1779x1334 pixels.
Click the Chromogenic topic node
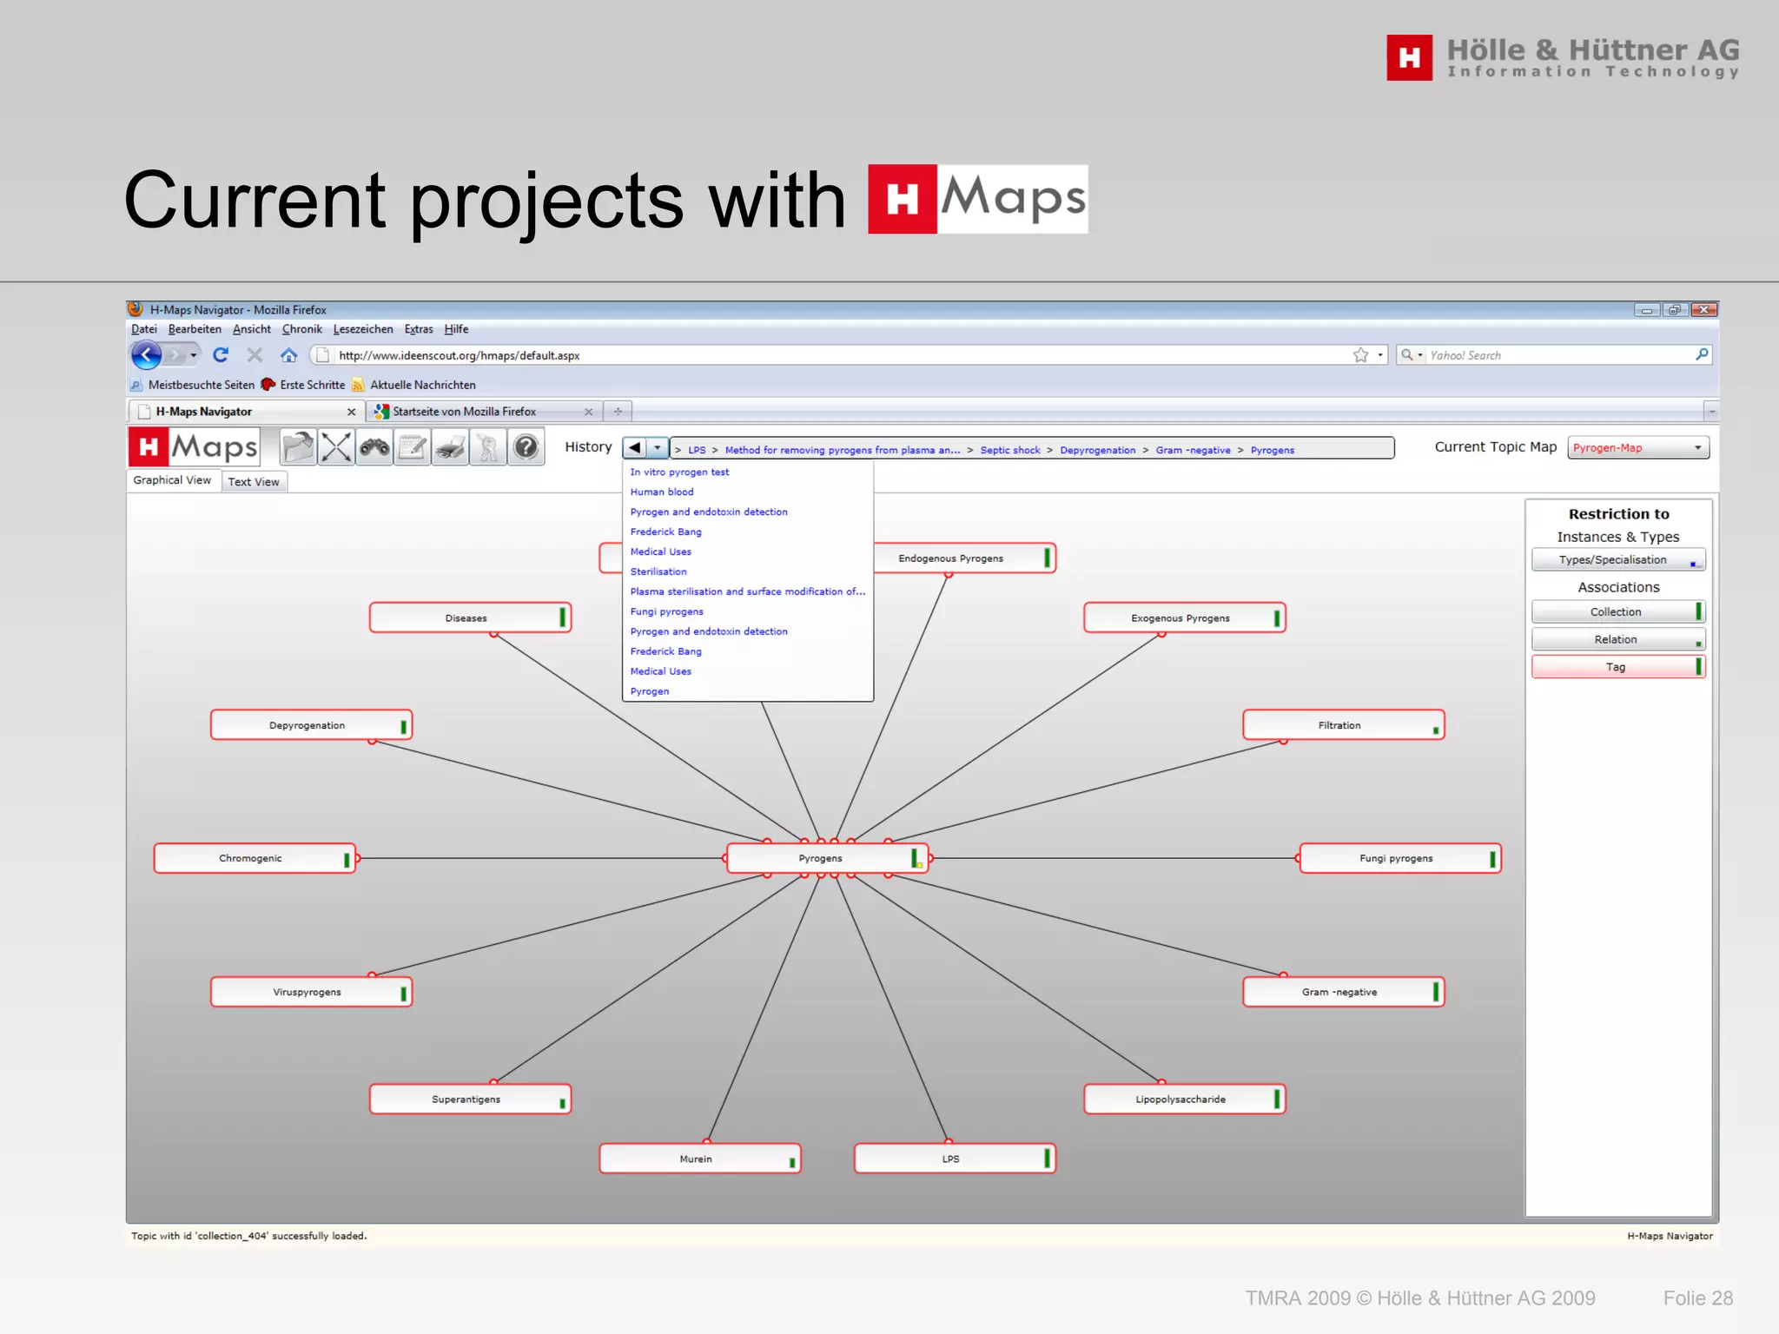click(255, 859)
